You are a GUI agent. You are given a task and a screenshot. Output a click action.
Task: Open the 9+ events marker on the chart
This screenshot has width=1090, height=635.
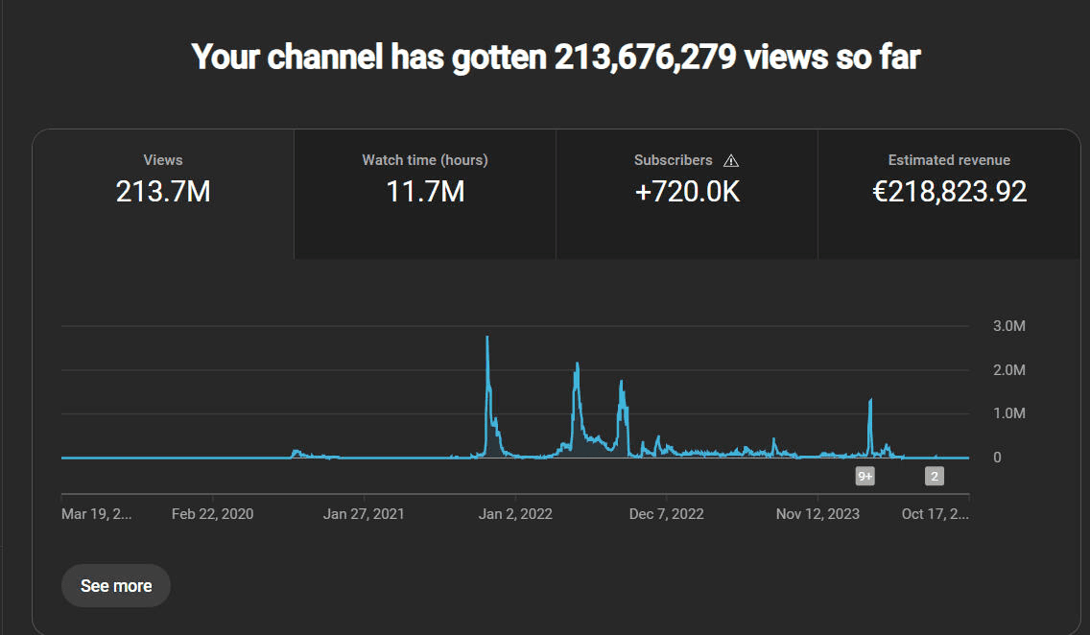(865, 476)
